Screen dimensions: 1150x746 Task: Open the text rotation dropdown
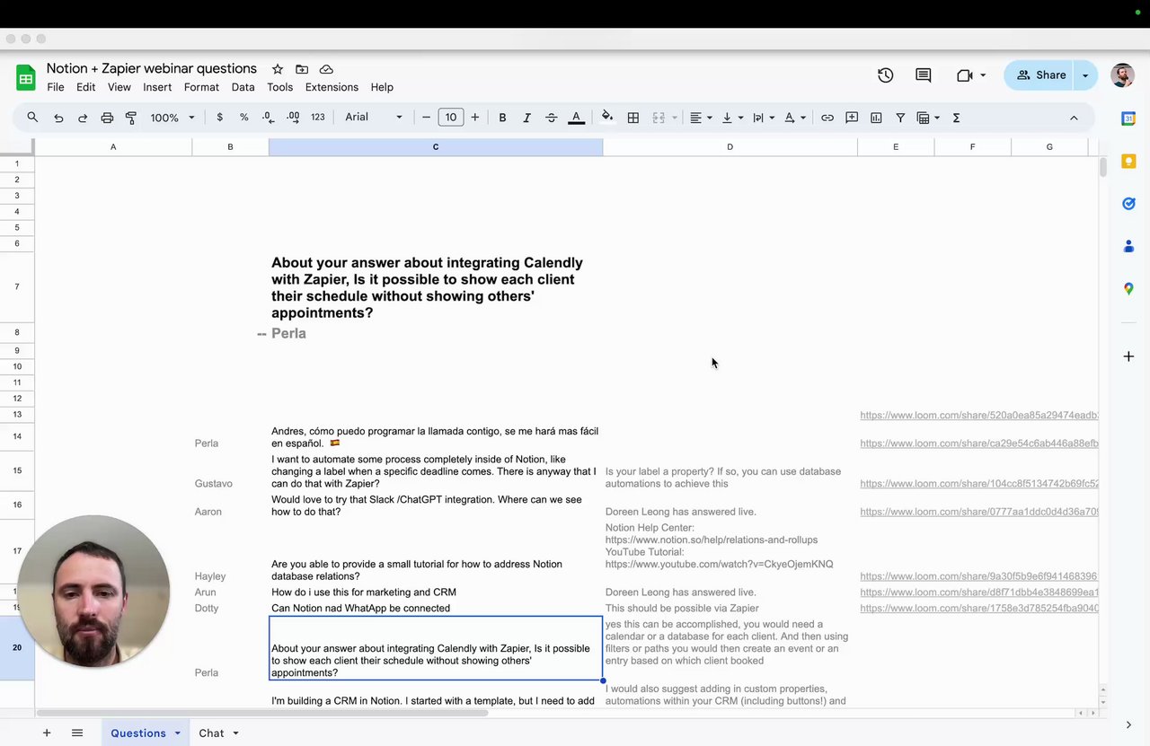[795, 118]
